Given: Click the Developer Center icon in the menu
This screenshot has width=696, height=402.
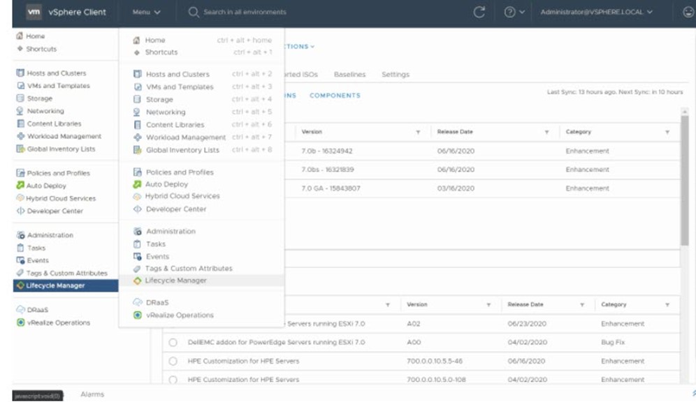Looking at the screenshot, I should pyautogui.click(x=138, y=209).
